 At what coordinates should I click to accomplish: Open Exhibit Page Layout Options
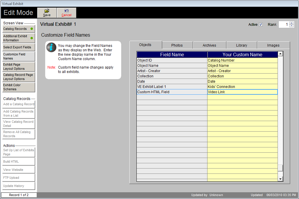tap(19, 67)
